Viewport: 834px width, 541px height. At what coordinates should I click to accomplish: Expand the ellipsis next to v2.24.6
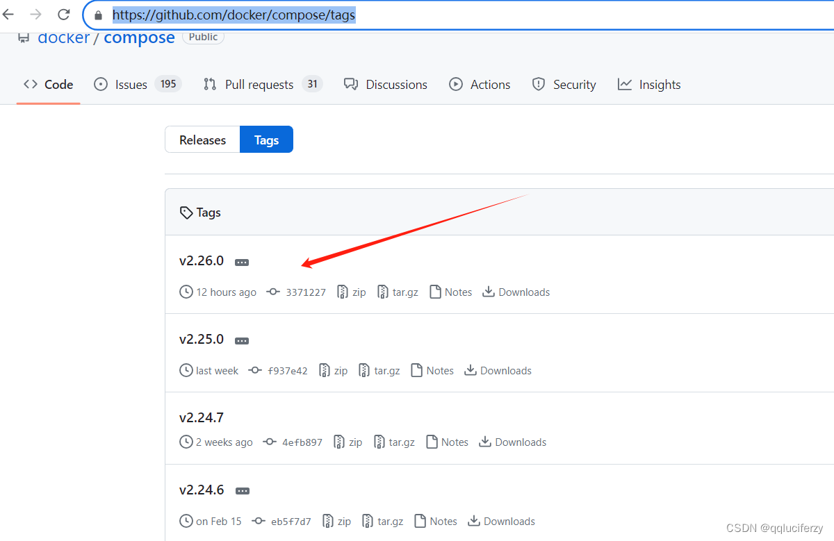[x=242, y=491]
